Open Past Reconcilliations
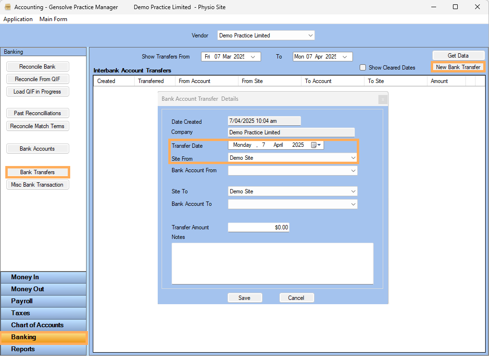489x356 pixels. point(38,113)
